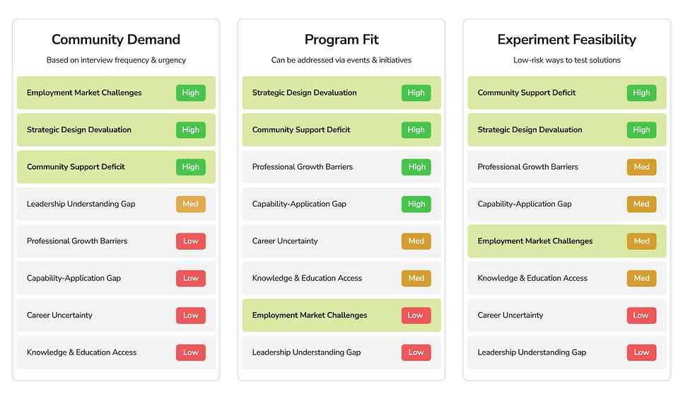683x399 pixels.
Task: Click Med badge for Employment Market Challenges
Action: click(641, 241)
